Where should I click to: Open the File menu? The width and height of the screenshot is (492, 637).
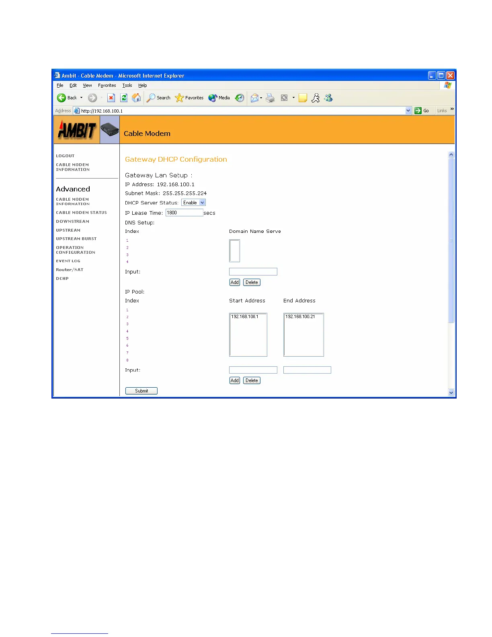60,85
